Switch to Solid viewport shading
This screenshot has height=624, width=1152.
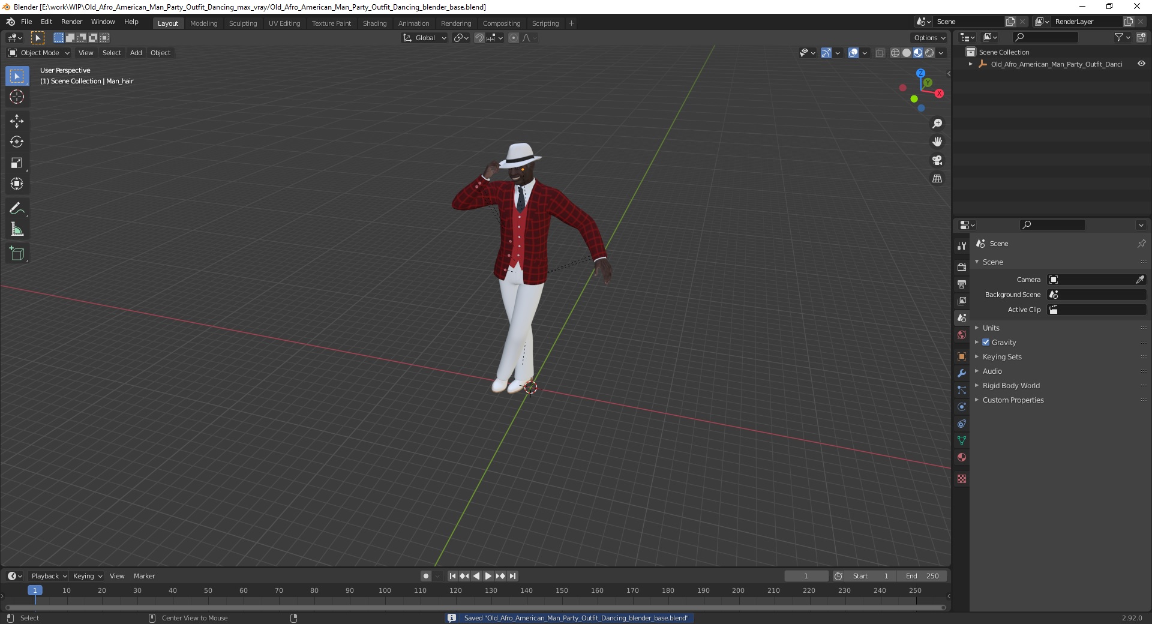907,53
